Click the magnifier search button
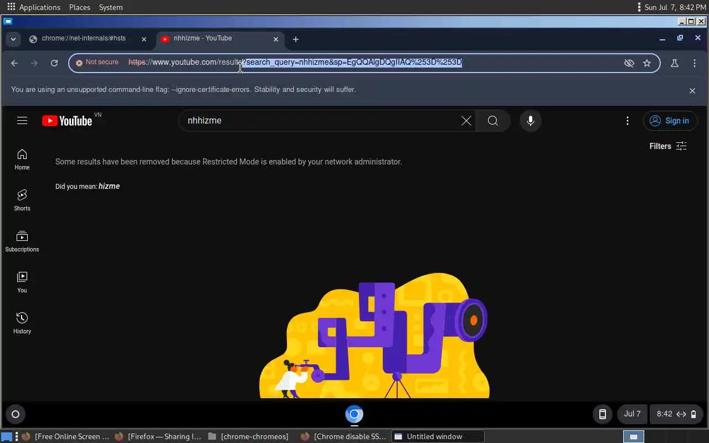The image size is (709, 443). [493, 121]
